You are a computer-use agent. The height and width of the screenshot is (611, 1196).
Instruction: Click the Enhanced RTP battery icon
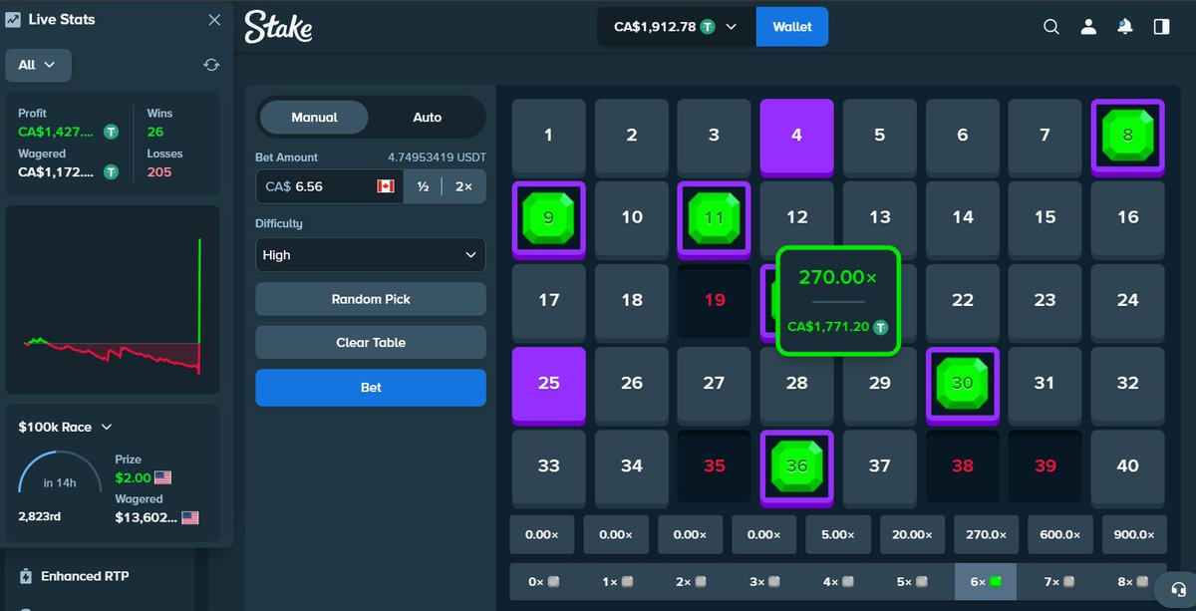tap(26, 576)
